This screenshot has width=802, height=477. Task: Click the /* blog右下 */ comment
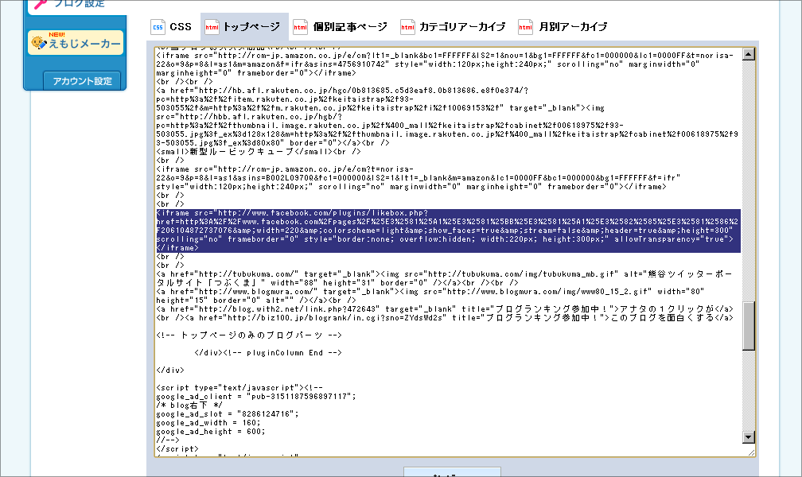click(x=189, y=405)
